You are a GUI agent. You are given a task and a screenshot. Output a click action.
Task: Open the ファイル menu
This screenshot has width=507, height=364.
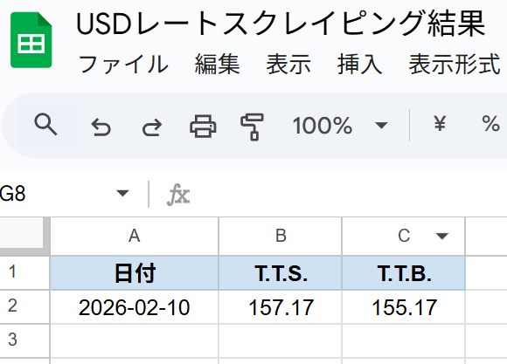pos(123,64)
